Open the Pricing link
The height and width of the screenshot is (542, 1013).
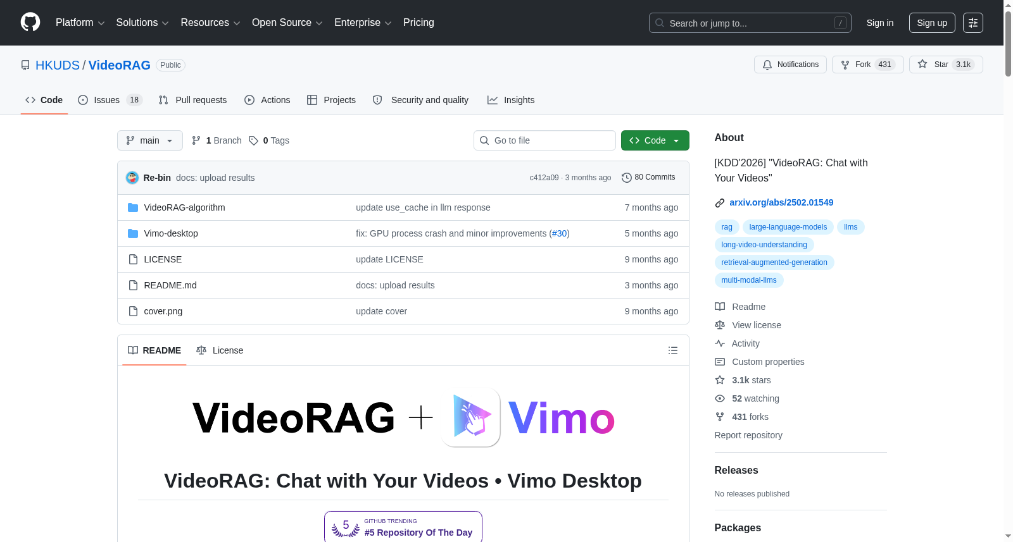(418, 23)
